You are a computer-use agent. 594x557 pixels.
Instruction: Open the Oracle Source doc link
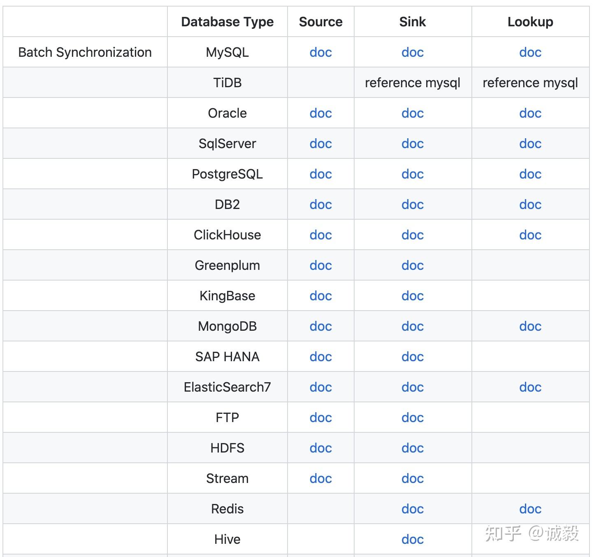[x=320, y=113]
